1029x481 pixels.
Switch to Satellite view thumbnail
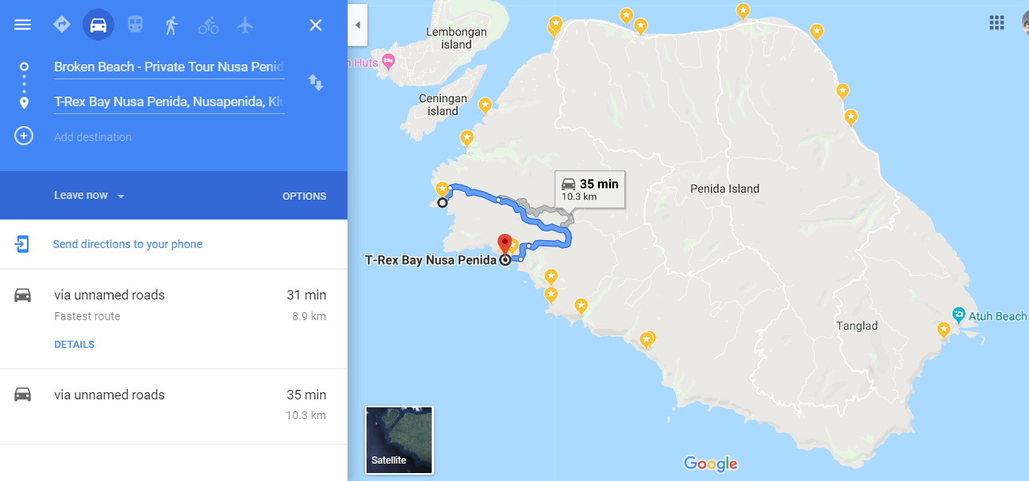pos(399,440)
